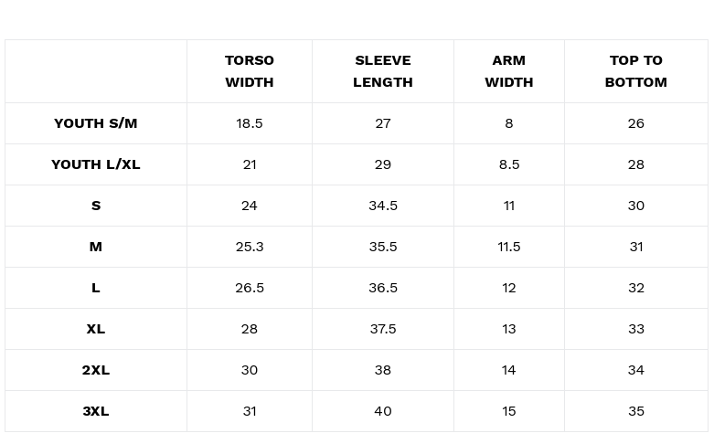Click sleeve length value 34.5
This screenshot has height=444, width=714.
point(383,206)
